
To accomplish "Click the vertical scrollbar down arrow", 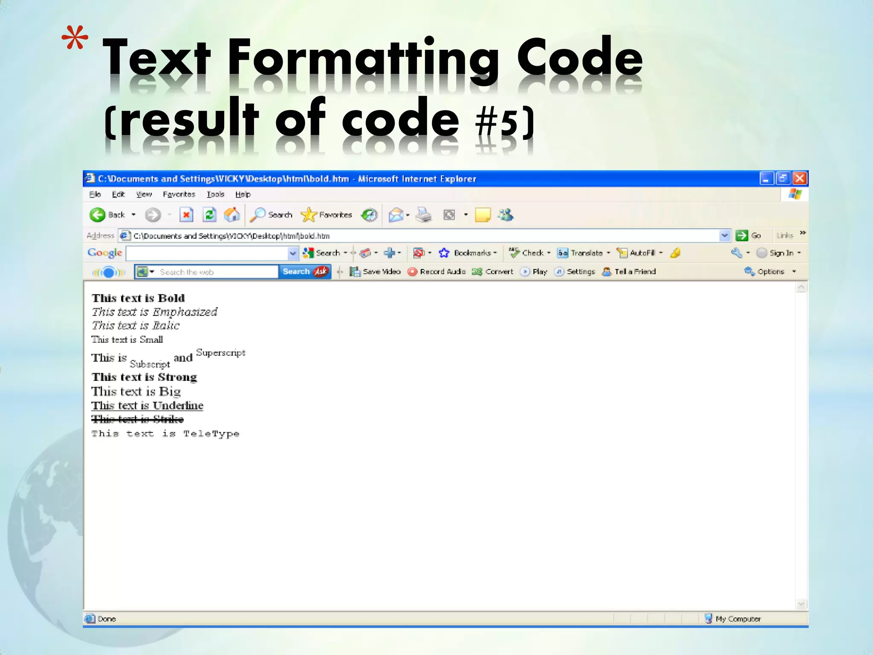I will tap(801, 603).
